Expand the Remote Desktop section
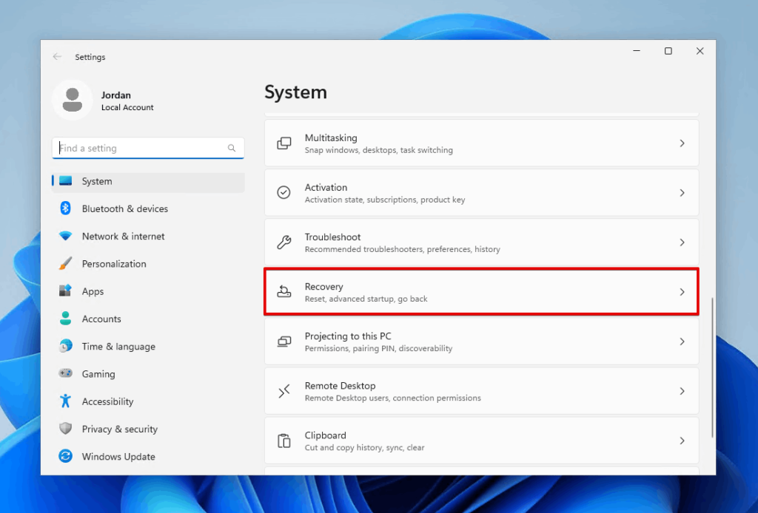 pyautogui.click(x=682, y=391)
